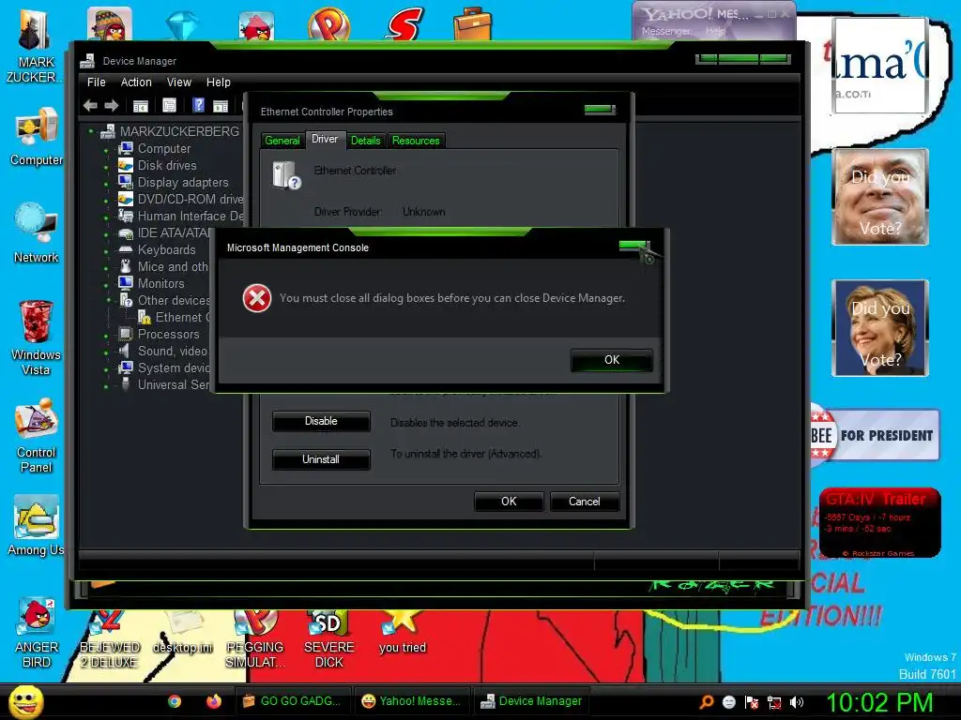Select the ANGER BIRD desktop icon
This screenshot has width=961, height=720.
coord(37,633)
